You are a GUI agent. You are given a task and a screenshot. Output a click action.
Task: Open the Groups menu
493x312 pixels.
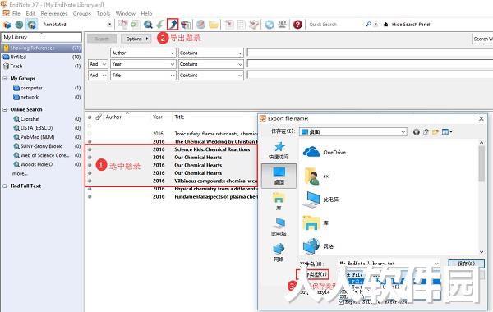point(81,13)
